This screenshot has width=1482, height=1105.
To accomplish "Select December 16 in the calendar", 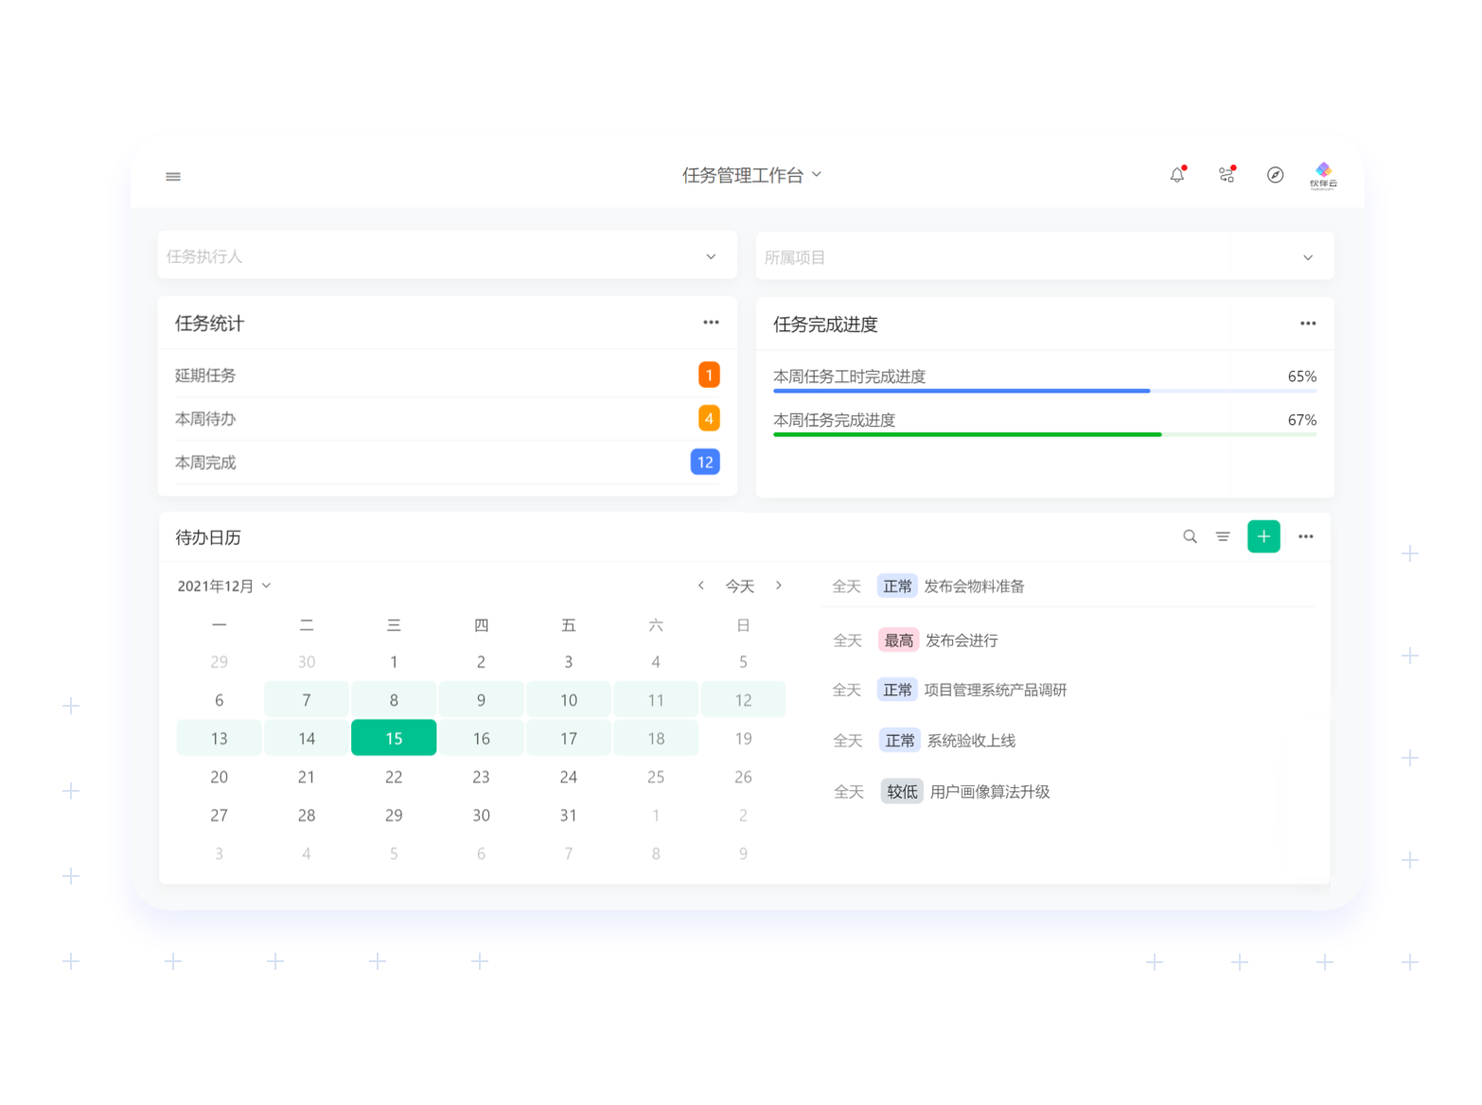I will 481,739.
